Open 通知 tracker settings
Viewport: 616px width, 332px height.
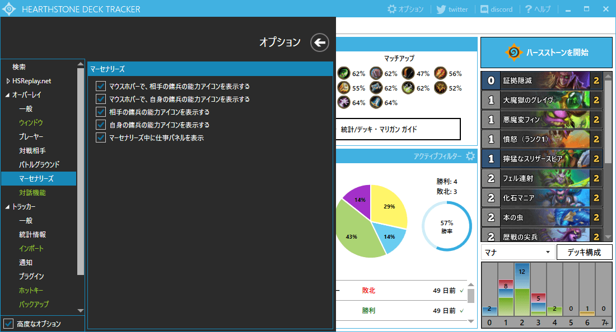[x=26, y=263]
